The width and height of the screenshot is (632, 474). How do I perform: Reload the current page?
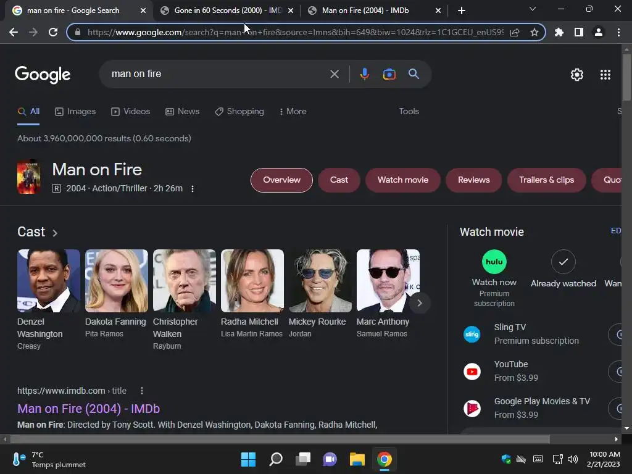pos(53,32)
